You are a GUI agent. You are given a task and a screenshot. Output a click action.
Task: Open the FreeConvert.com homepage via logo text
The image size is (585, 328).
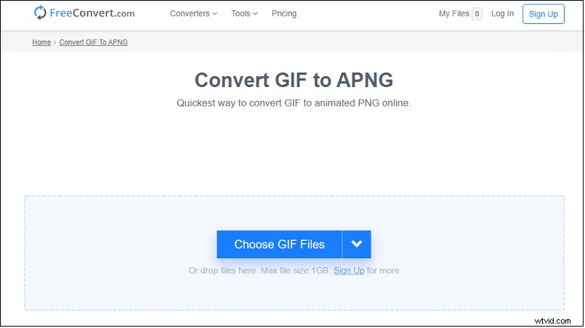click(x=92, y=13)
